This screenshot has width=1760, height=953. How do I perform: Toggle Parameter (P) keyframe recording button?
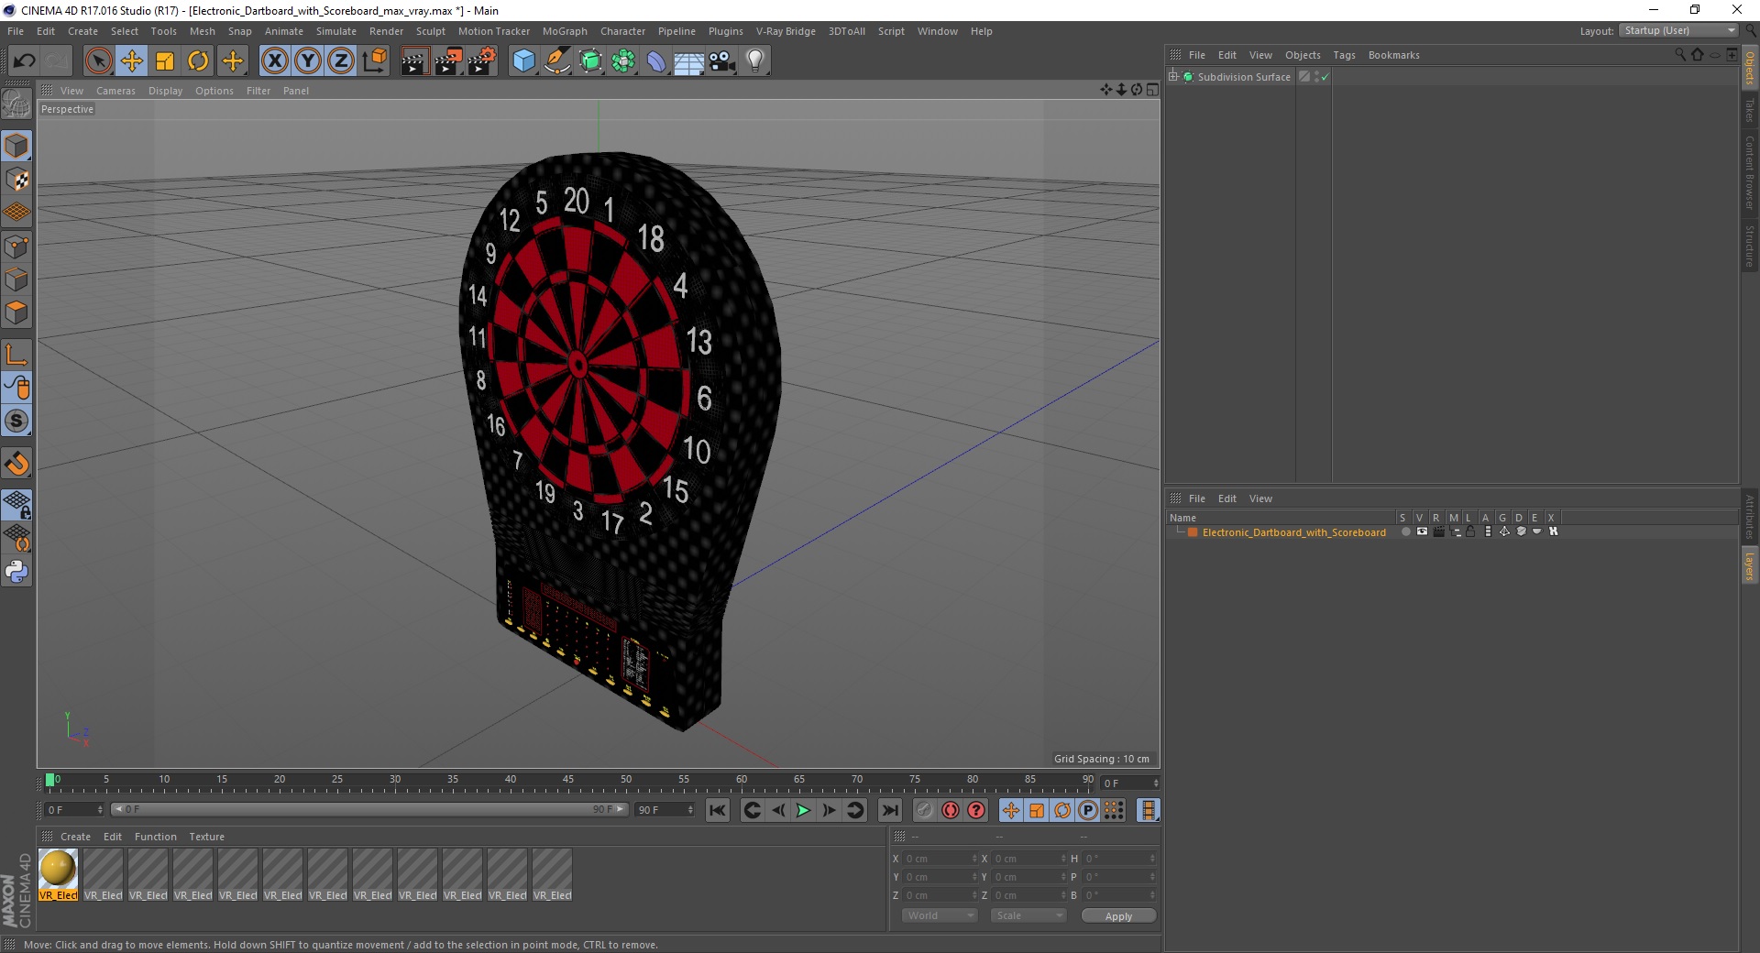point(1088,810)
